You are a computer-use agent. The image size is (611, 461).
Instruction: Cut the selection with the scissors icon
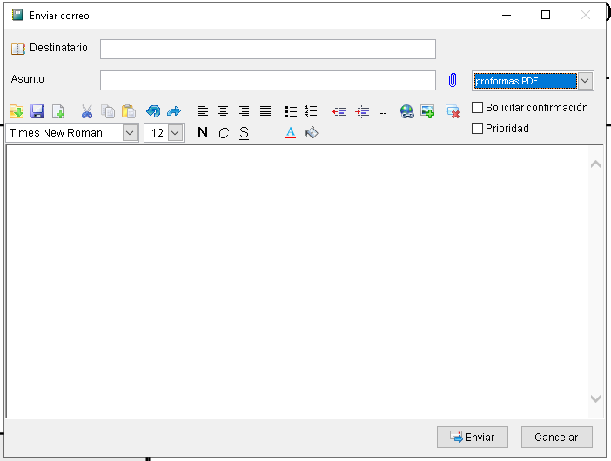87,111
